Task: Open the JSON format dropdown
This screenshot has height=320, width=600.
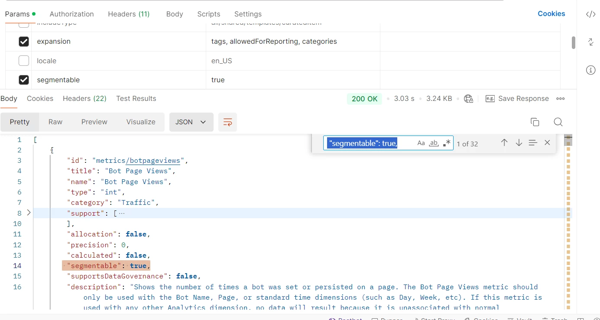Action: [x=191, y=122]
